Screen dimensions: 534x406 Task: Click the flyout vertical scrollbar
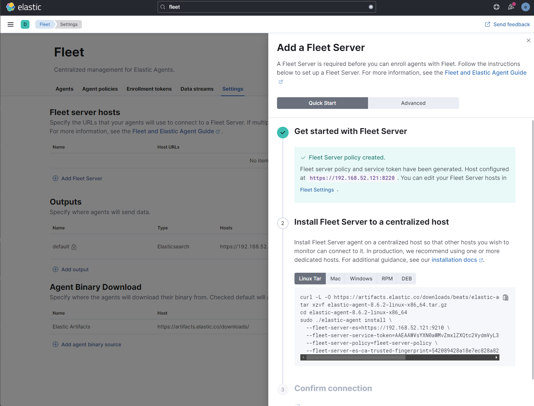(x=533, y=249)
